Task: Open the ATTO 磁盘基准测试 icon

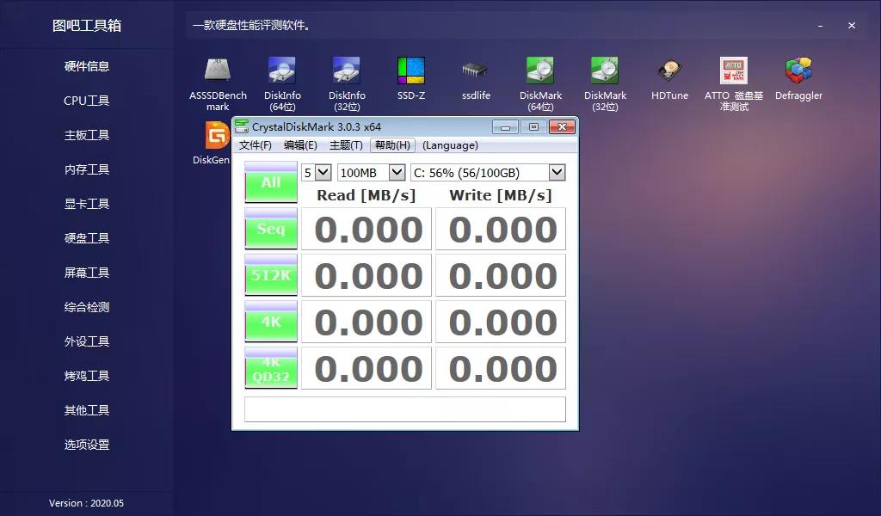Action: click(733, 71)
